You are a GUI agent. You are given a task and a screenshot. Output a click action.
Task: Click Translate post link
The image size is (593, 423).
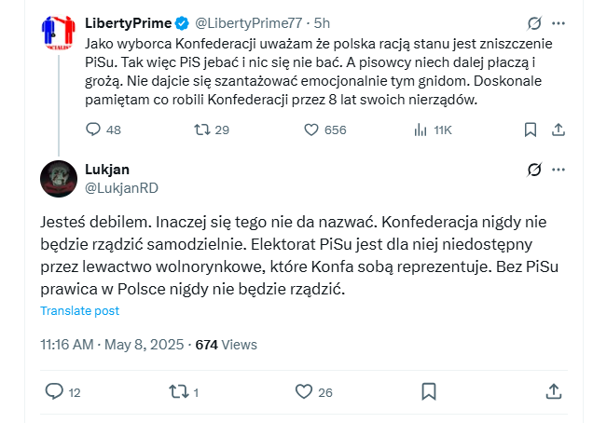79,310
